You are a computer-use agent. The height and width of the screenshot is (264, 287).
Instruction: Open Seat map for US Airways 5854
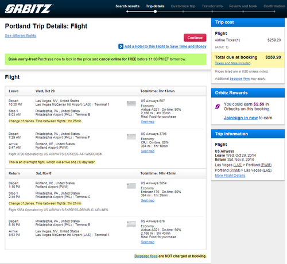pos(148,200)
